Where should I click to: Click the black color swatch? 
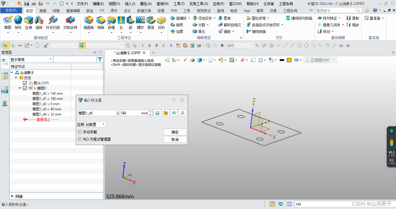click(x=282, y=60)
